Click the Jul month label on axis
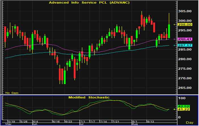Image resolution: width=199 pixels, height=126 pixels. click(x=82, y=124)
